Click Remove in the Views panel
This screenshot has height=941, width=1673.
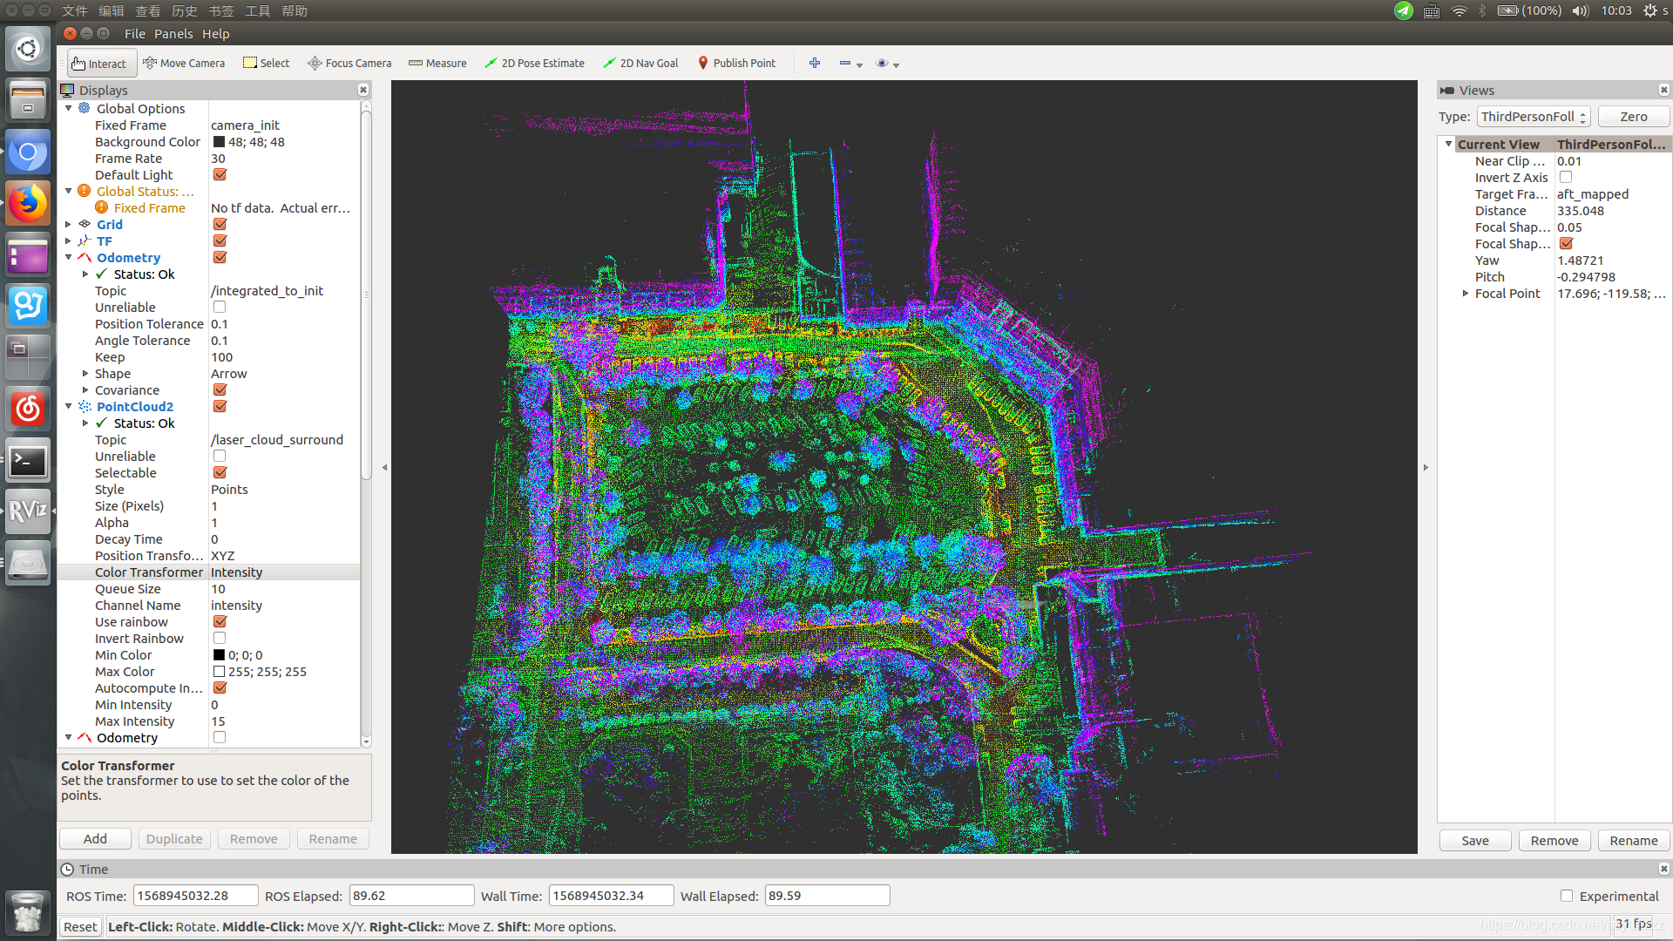(1554, 841)
